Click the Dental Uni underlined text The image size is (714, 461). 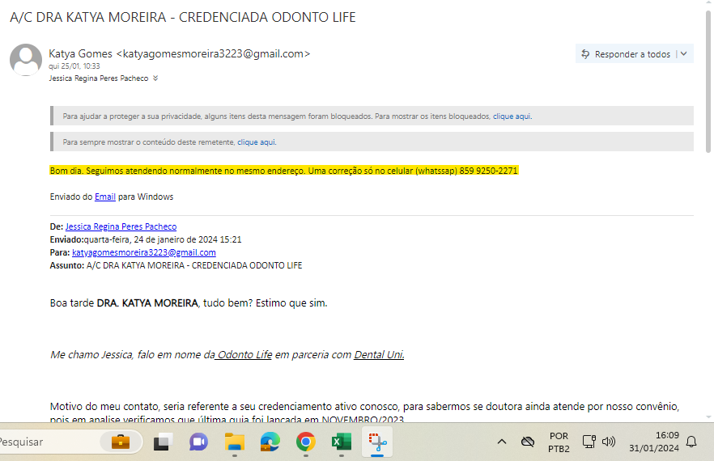click(379, 354)
